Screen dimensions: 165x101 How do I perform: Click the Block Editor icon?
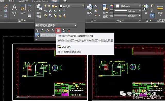tap(96, 11)
